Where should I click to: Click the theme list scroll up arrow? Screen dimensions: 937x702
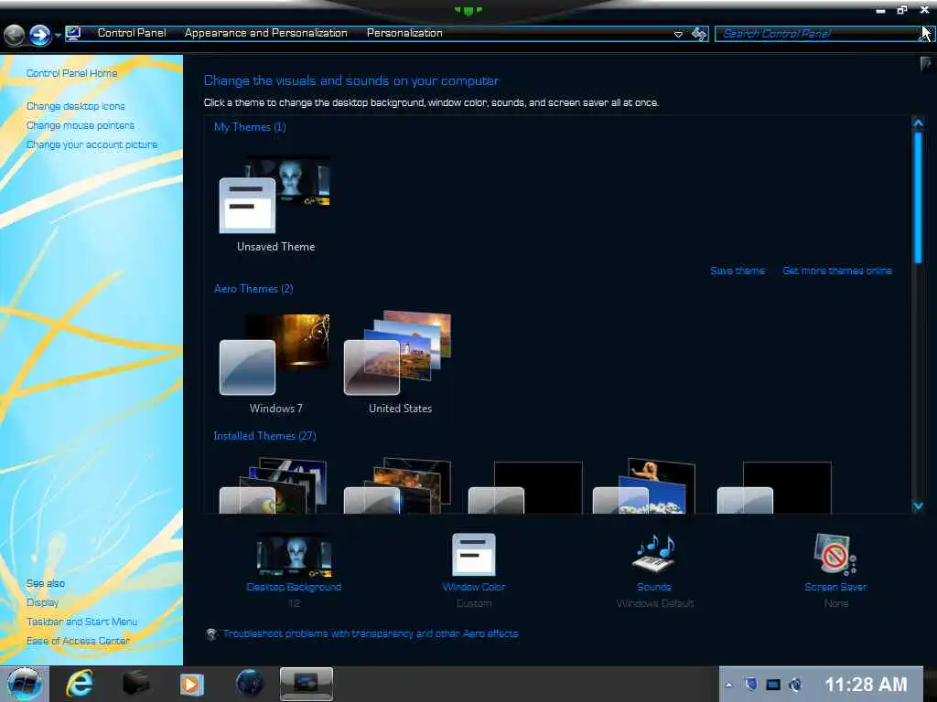click(919, 123)
